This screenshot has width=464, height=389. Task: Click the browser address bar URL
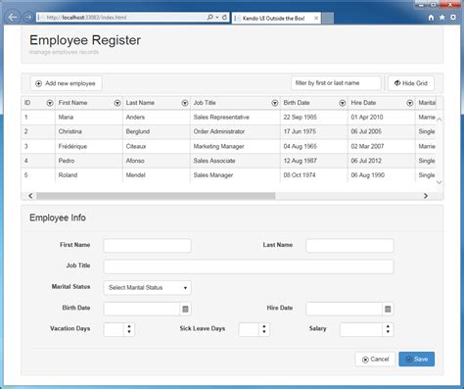coord(86,18)
